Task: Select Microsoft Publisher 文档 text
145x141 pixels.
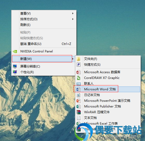Action: click(102, 106)
